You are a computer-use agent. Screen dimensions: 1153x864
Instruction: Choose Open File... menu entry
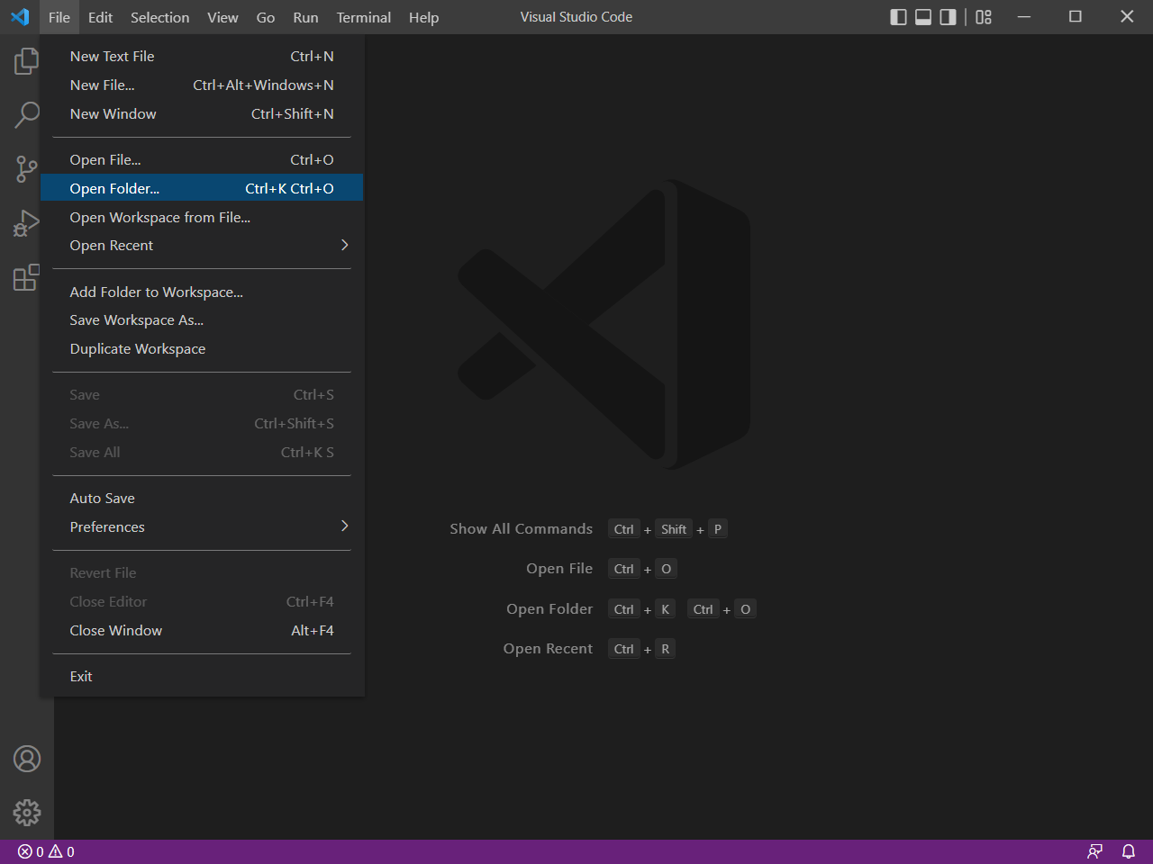202,159
